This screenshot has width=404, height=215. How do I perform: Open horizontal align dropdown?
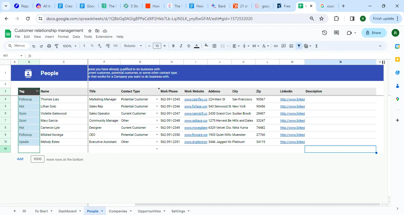tap(236, 46)
